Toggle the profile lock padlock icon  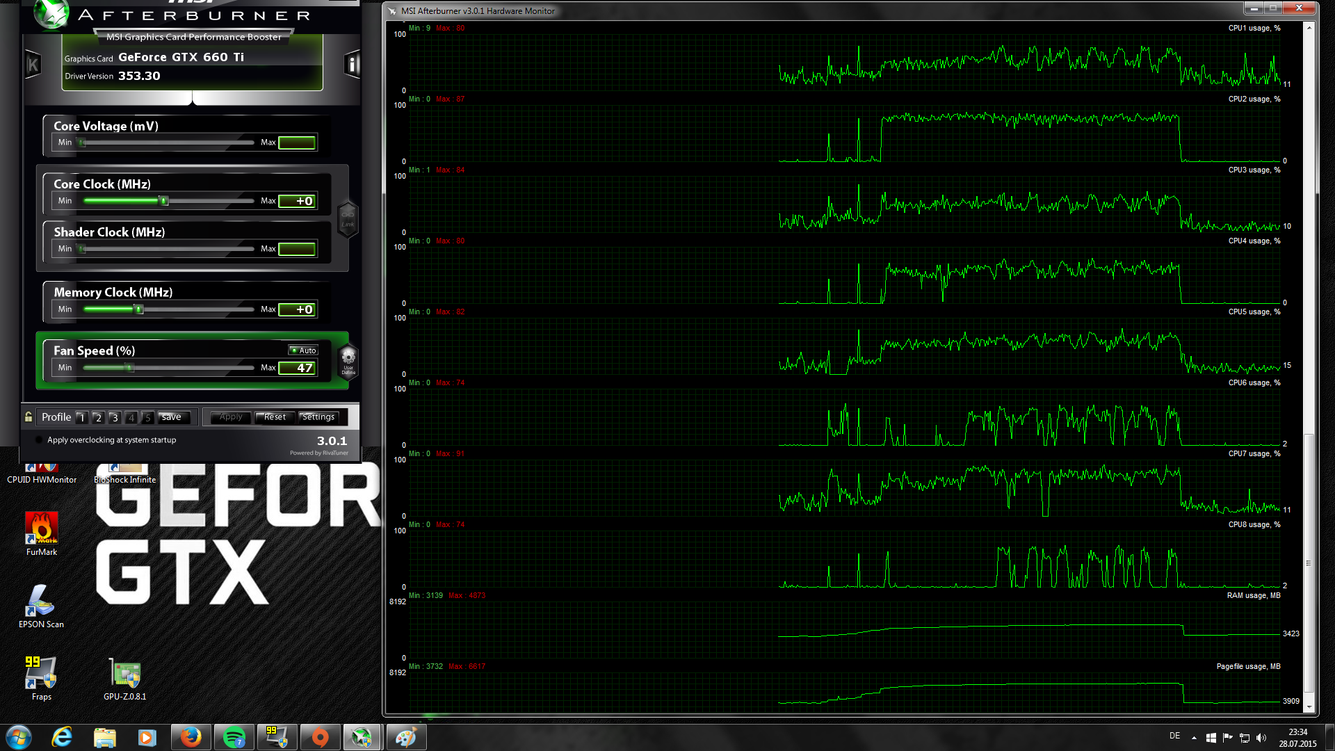(x=29, y=417)
